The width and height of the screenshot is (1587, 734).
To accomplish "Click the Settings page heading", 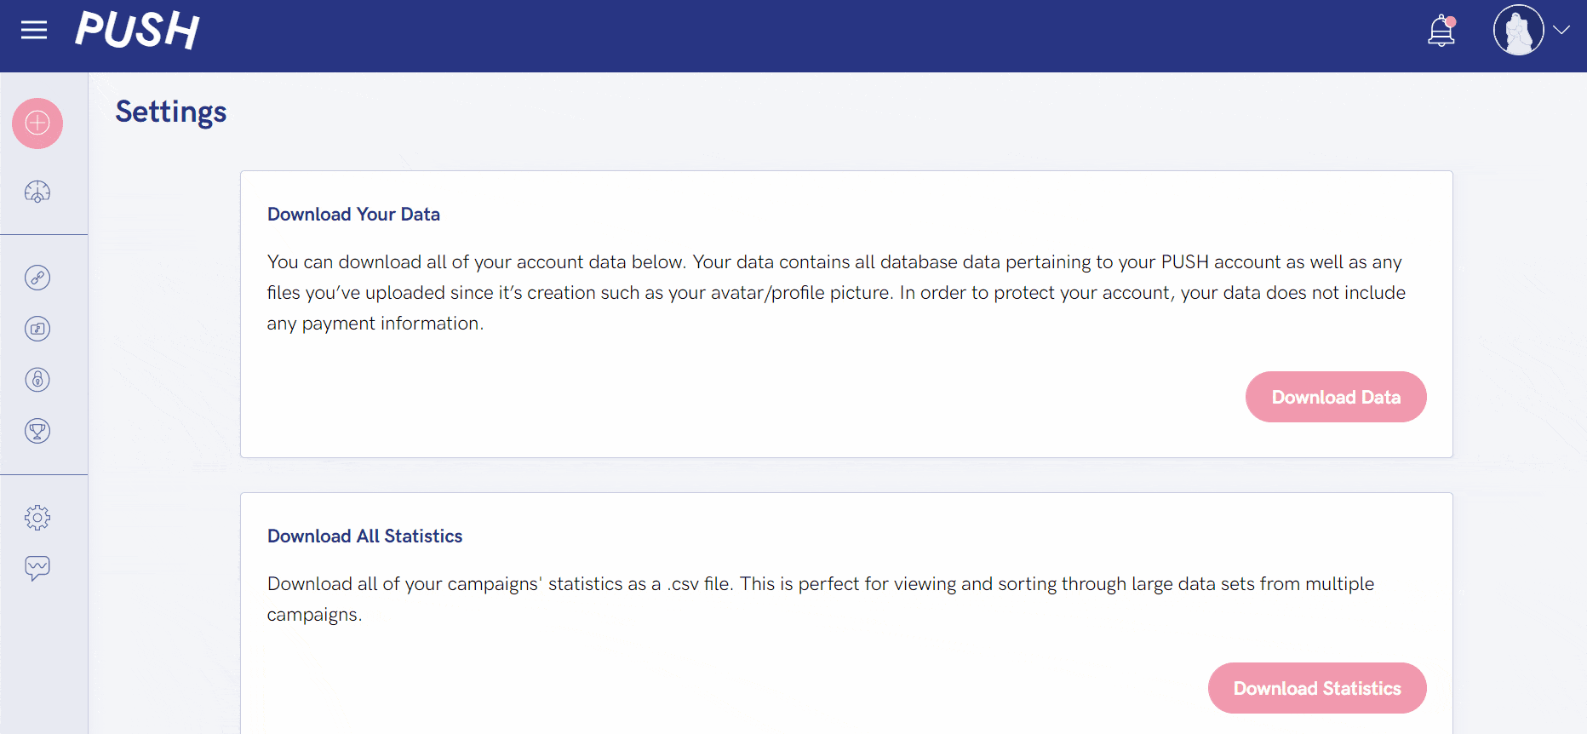I will (171, 112).
